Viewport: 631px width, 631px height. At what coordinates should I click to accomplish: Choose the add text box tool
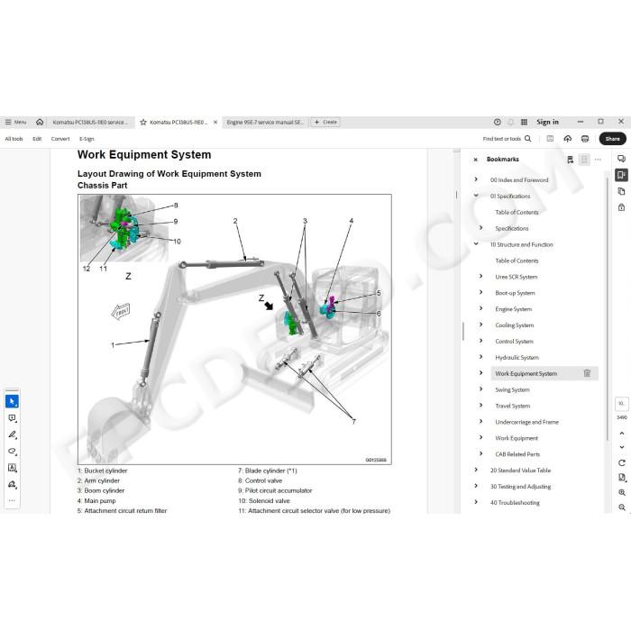pos(12,468)
